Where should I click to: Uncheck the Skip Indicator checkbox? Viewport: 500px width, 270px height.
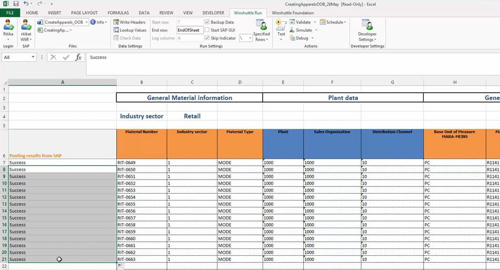(207, 38)
